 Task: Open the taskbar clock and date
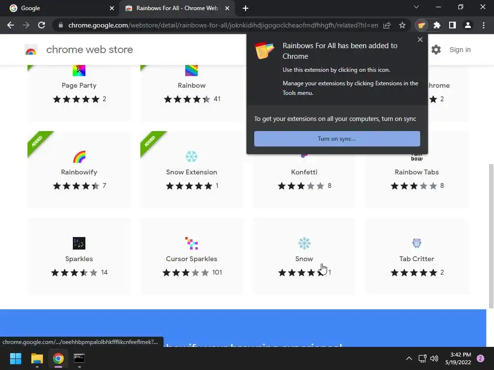coord(458,358)
